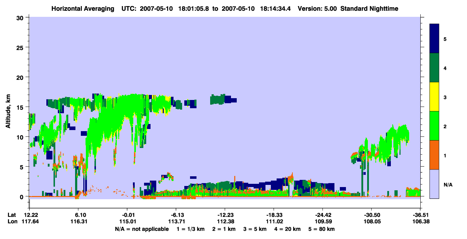Click the longitude value 117.64
The width and height of the screenshot is (467, 239).
(31, 221)
